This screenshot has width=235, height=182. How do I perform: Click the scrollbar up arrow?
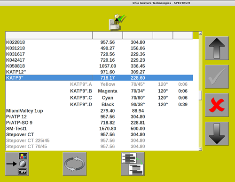tap(200, 33)
